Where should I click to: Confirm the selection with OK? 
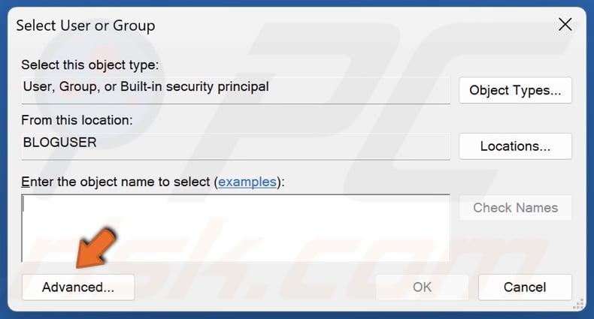422,287
